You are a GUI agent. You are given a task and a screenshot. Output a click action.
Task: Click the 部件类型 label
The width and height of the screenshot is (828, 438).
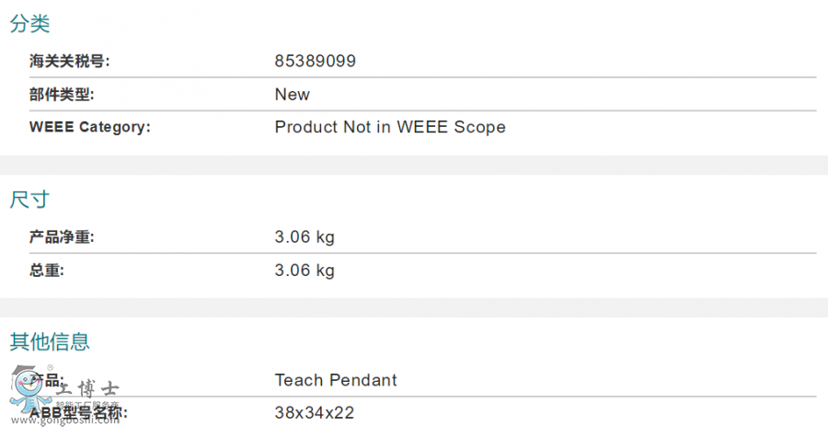(62, 95)
